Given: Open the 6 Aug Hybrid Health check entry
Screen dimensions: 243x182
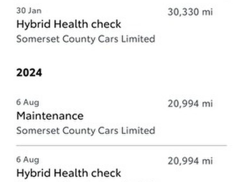Looking at the screenshot, I should click(69, 173).
